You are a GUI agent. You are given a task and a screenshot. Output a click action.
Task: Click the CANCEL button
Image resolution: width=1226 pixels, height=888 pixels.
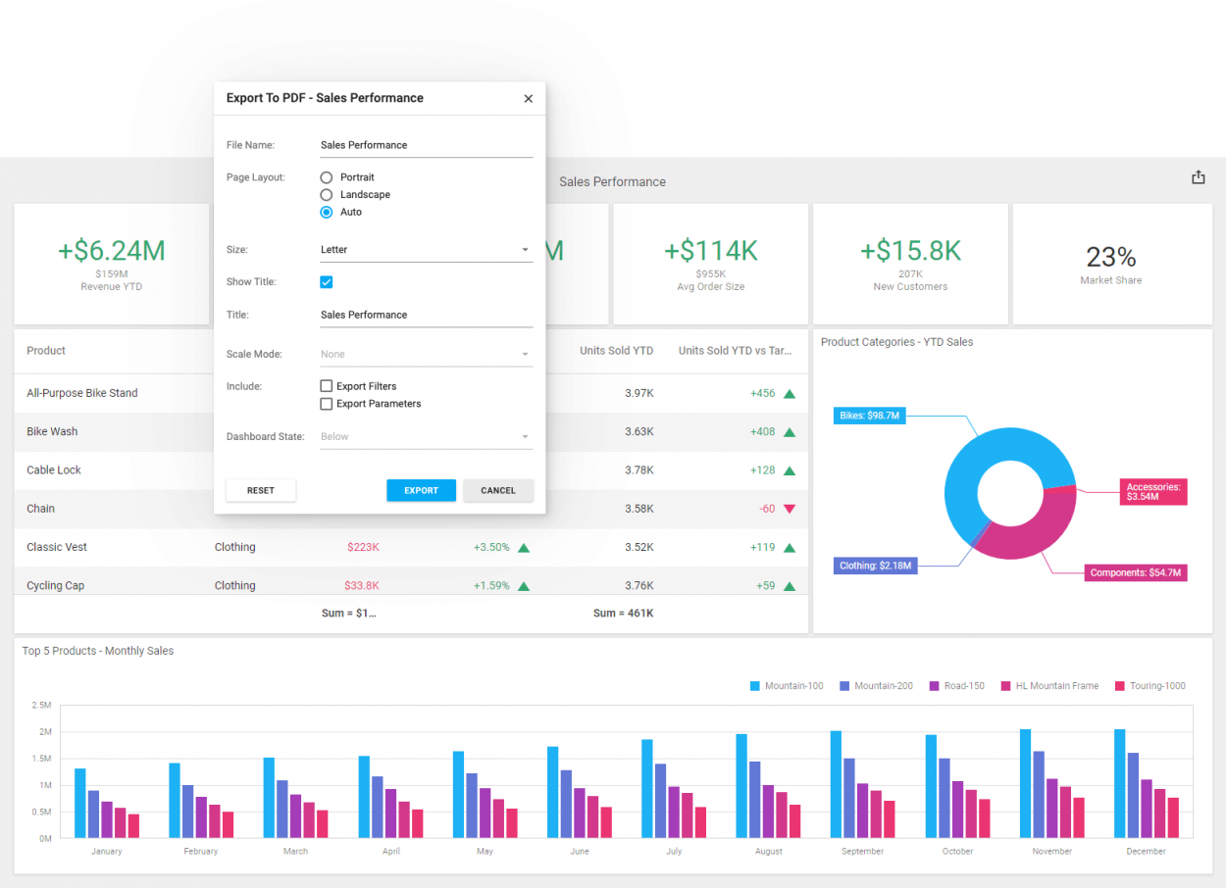[498, 490]
